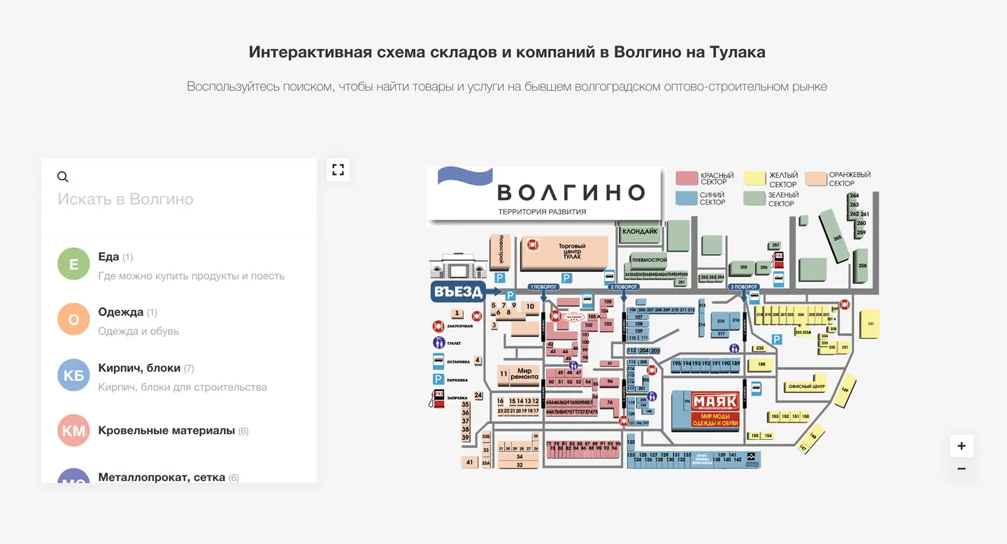Open the 'Одежда' category
Viewport: 1007px width, 544px height.
[x=179, y=320]
